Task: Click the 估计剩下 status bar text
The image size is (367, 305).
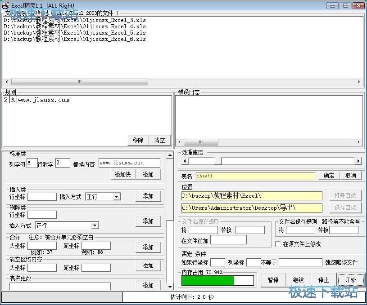Action: pos(192,297)
